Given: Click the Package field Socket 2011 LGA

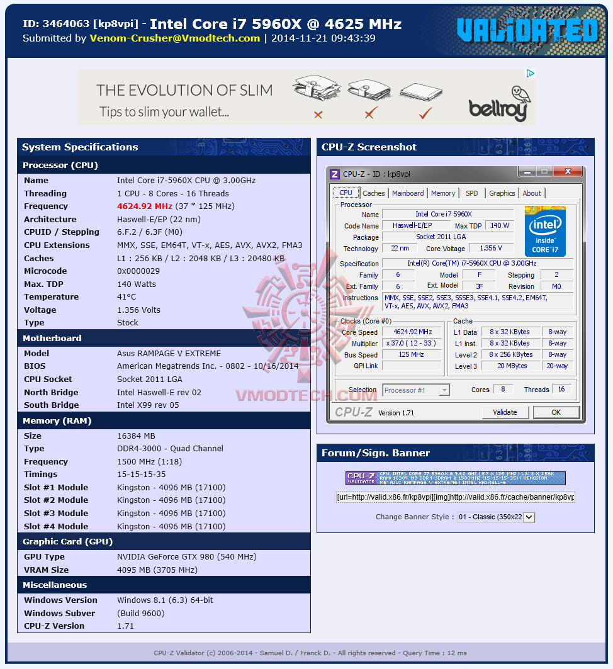Looking at the screenshot, I should tap(447, 237).
